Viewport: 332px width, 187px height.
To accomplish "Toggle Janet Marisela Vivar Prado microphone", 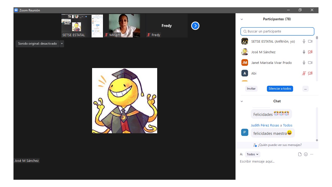I will tap(304, 63).
